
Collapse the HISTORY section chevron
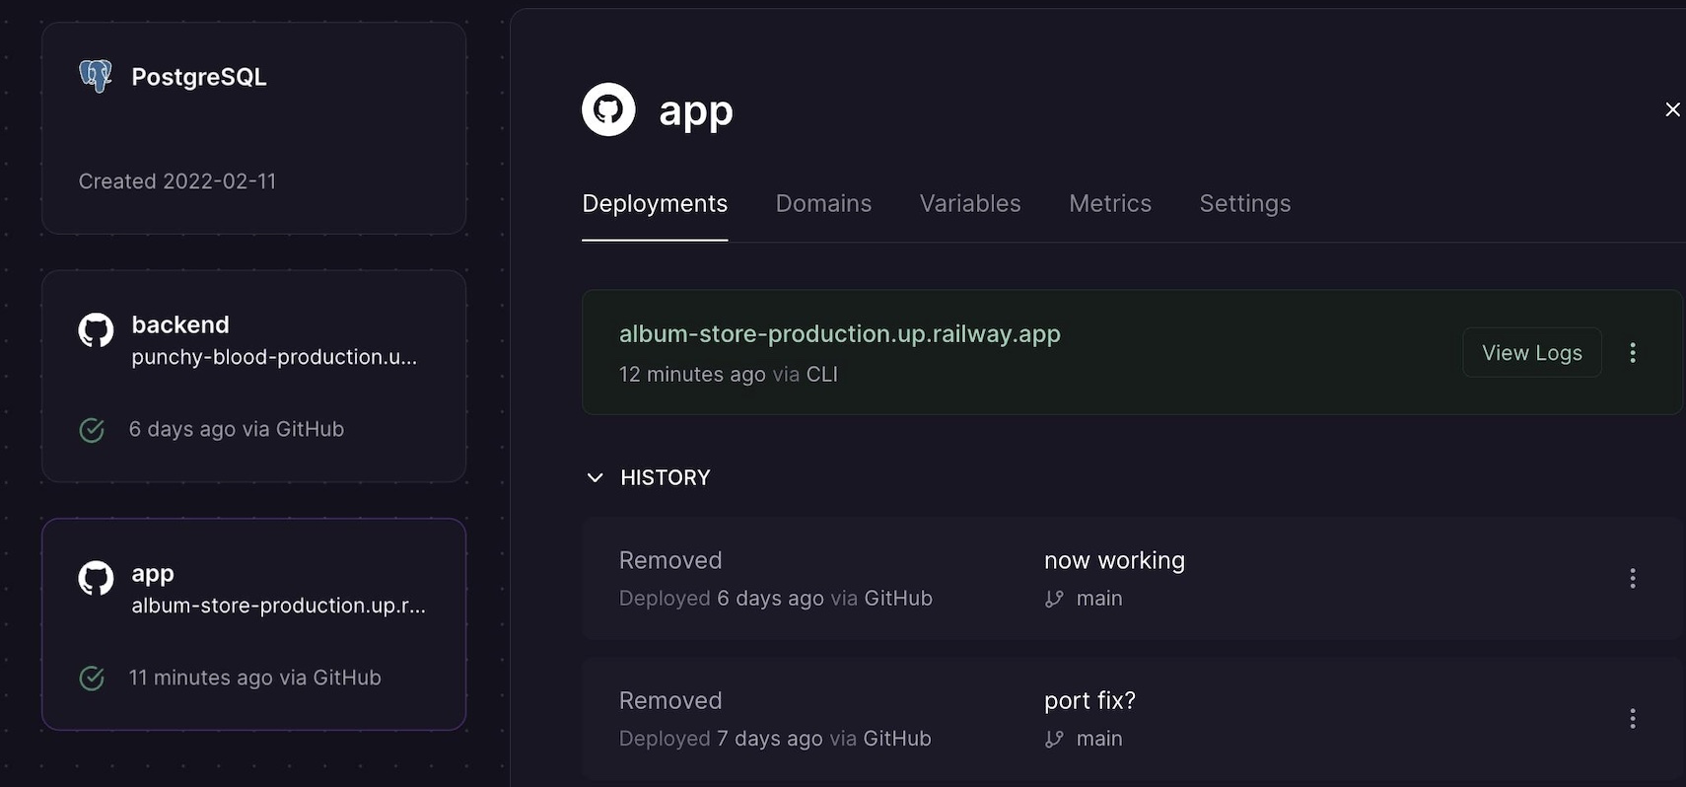tap(595, 478)
